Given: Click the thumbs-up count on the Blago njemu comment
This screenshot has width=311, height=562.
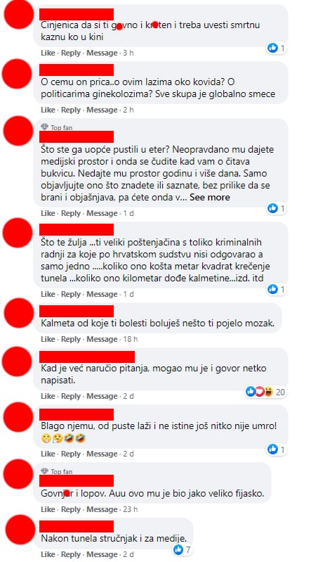Looking at the screenshot, I should pos(277,449).
